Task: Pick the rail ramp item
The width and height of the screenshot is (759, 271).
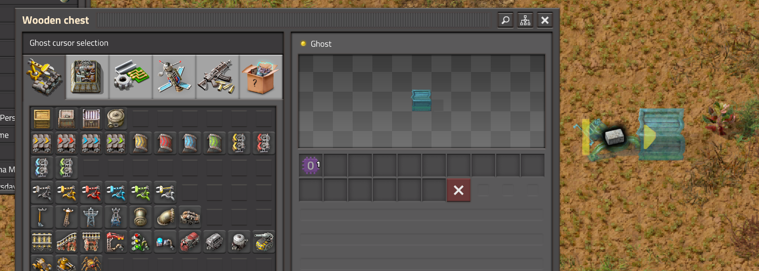Action: point(67,242)
